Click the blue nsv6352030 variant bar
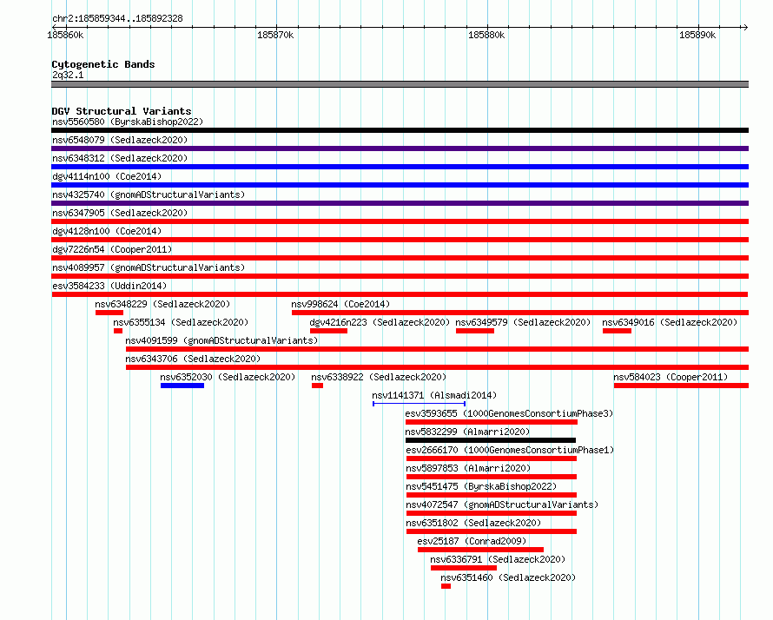 coord(182,386)
